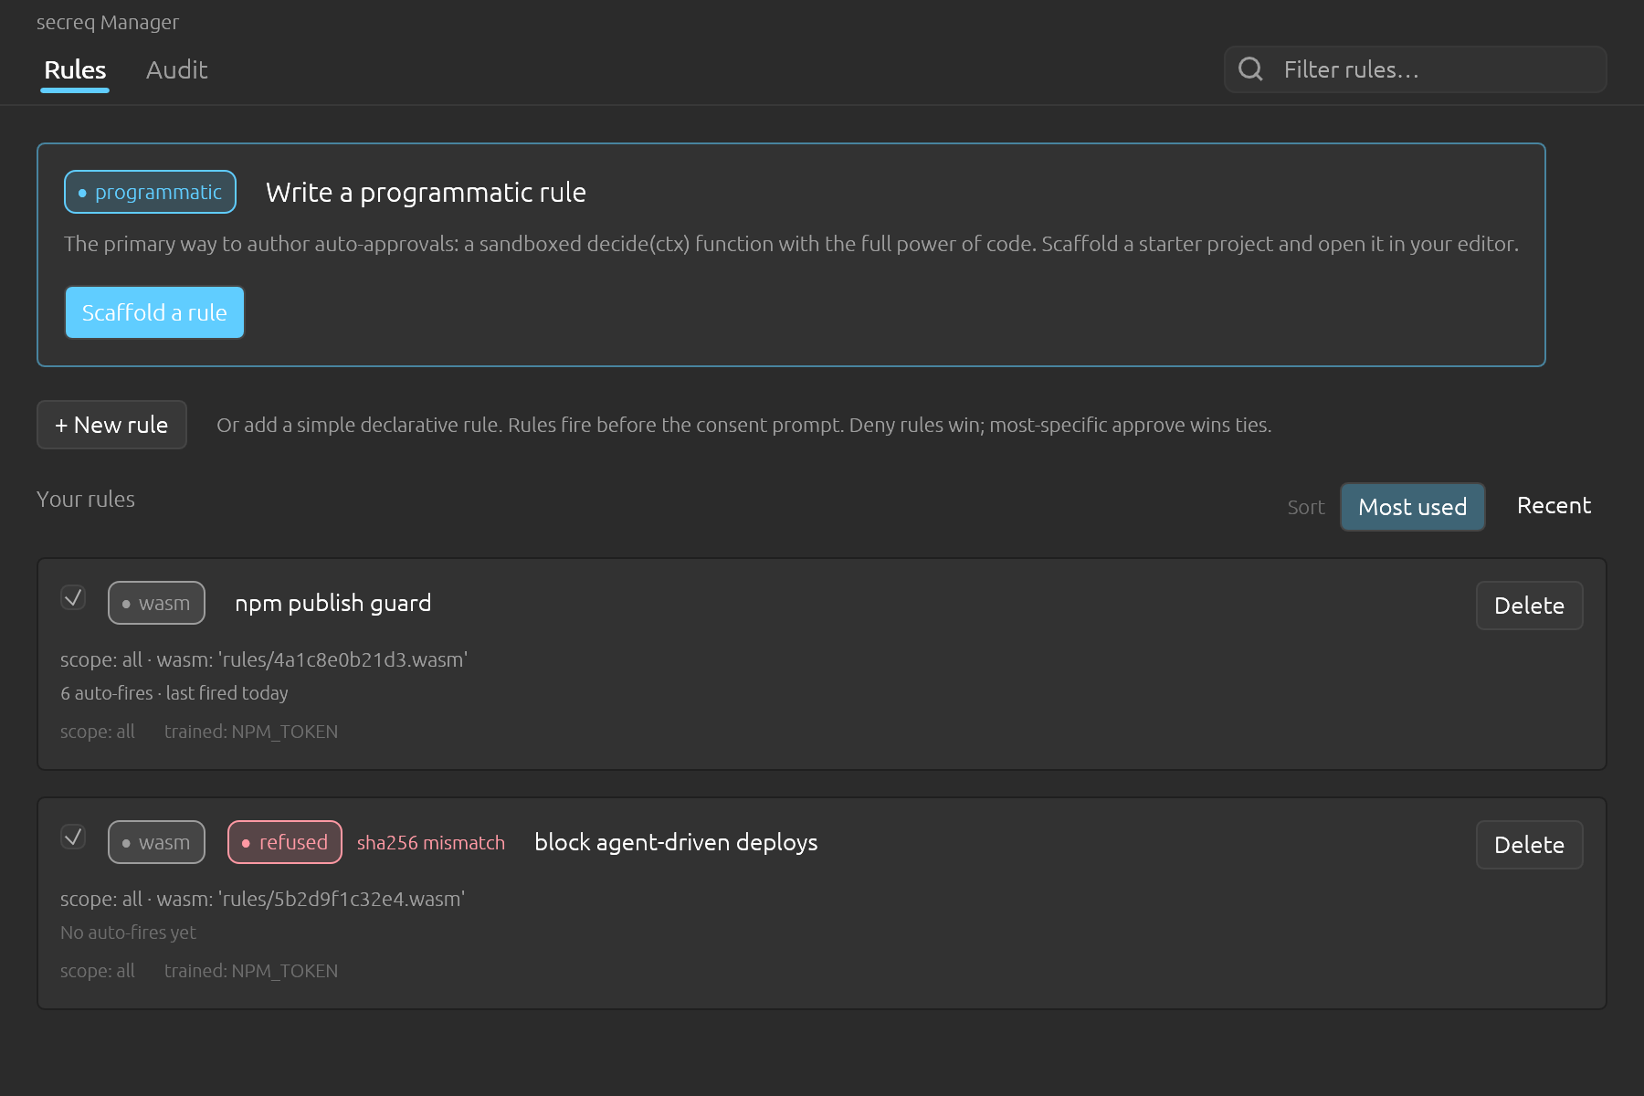The width and height of the screenshot is (1644, 1096).
Task: Click the Scaffold a rule button
Action: tap(154, 312)
